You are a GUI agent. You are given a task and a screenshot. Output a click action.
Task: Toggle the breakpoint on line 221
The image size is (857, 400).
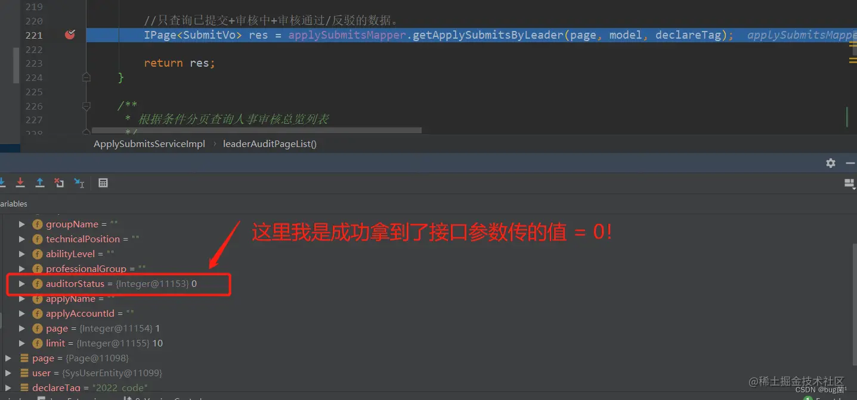click(70, 35)
